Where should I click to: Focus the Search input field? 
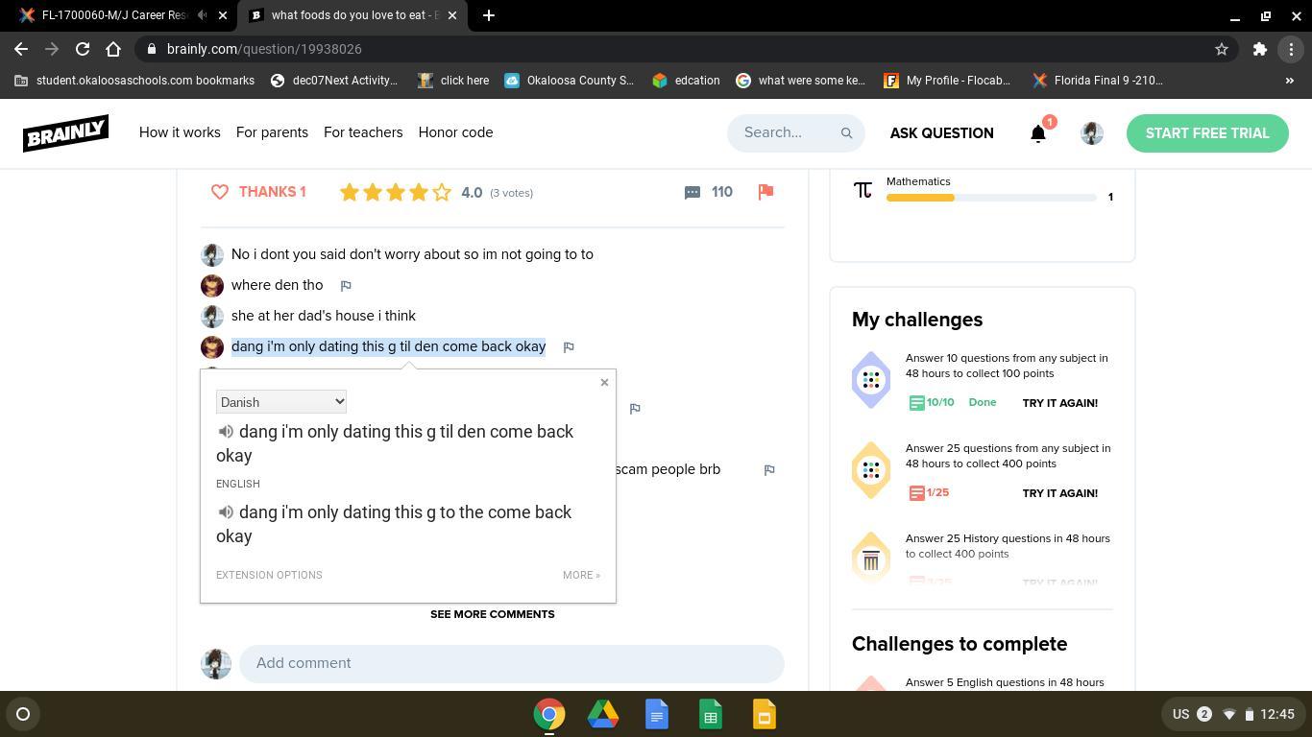(x=795, y=132)
